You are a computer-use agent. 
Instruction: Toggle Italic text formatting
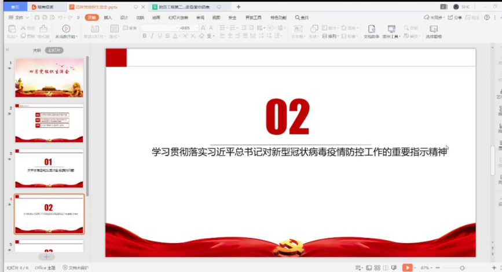pos(152,36)
